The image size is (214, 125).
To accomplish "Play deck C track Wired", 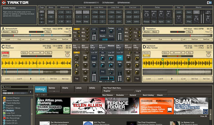I will click(x=31, y=79).
